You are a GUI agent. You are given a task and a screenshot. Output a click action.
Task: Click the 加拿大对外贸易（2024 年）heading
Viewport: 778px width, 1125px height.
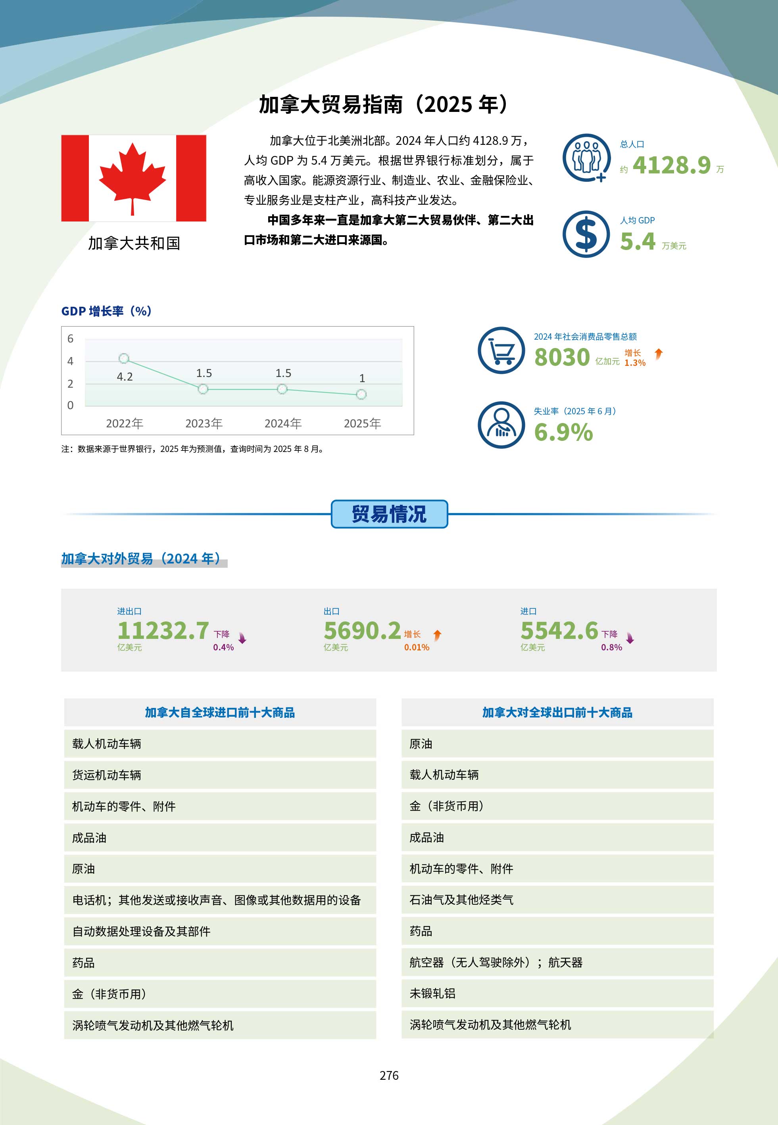click(141, 559)
